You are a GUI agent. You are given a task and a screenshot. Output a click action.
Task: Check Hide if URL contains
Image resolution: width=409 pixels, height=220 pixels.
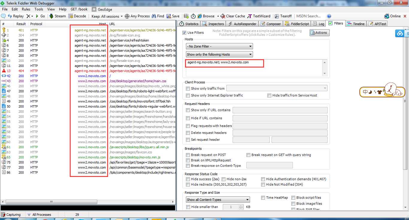pos(188,118)
